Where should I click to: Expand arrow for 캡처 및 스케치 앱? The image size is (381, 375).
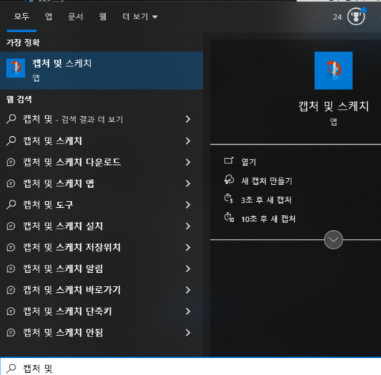click(188, 183)
